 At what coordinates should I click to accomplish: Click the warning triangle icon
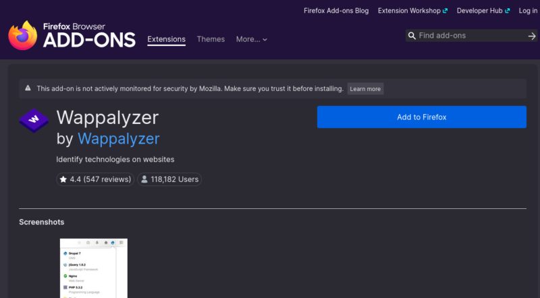click(28, 88)
